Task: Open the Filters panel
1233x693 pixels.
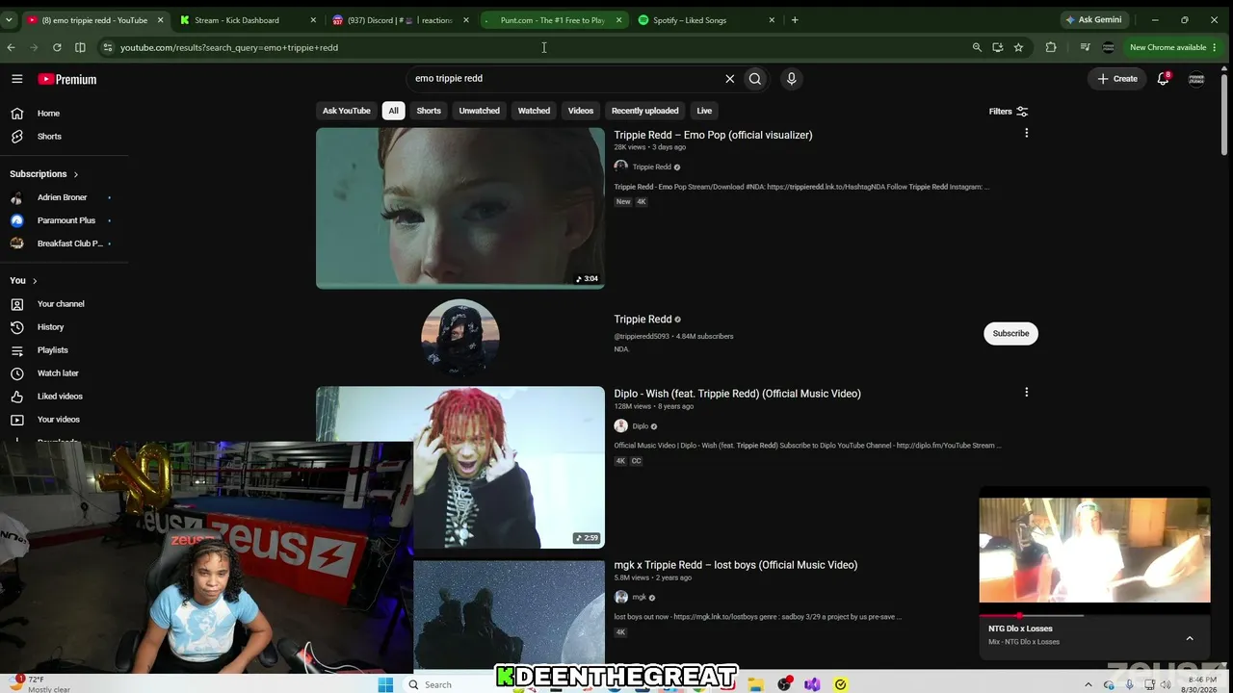Action: (1009, 112)
